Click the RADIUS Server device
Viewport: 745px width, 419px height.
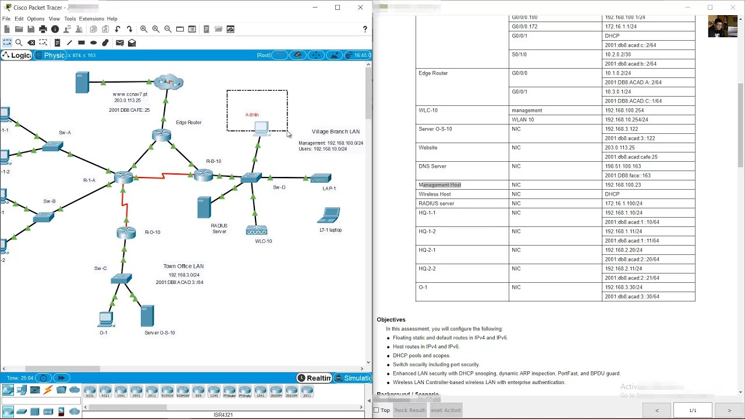pyautogui.click(x=204, y=208)
